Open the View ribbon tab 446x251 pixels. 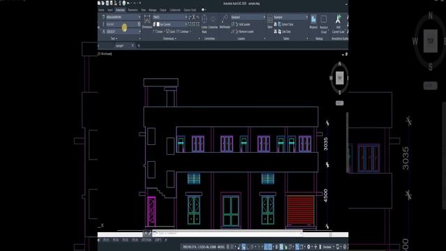[x=144, y=10]
